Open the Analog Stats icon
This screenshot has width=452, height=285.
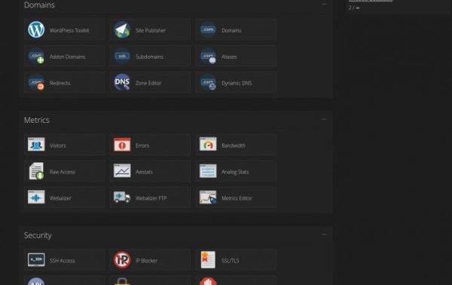[x=208, y=171]
